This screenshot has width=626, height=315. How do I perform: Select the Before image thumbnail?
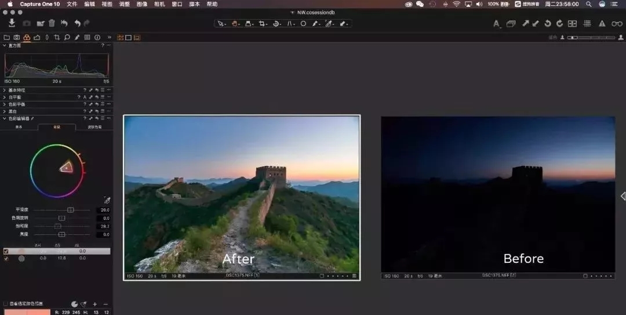498,194
